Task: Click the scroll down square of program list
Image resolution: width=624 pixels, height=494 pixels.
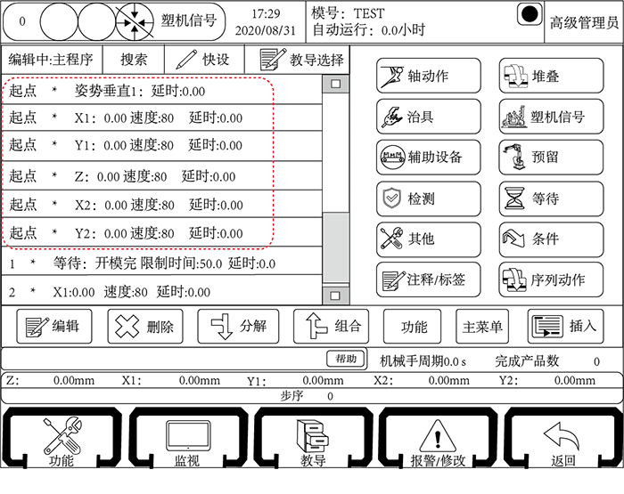Action: pos(335,295)
